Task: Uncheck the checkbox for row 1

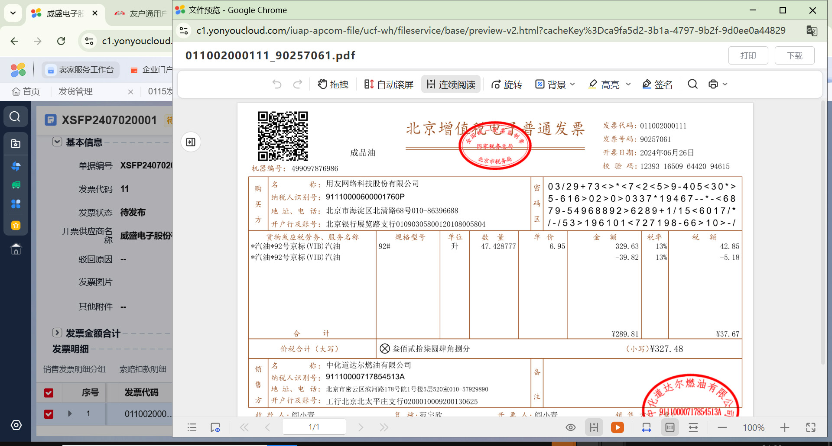Action: (x=49, y=414)
